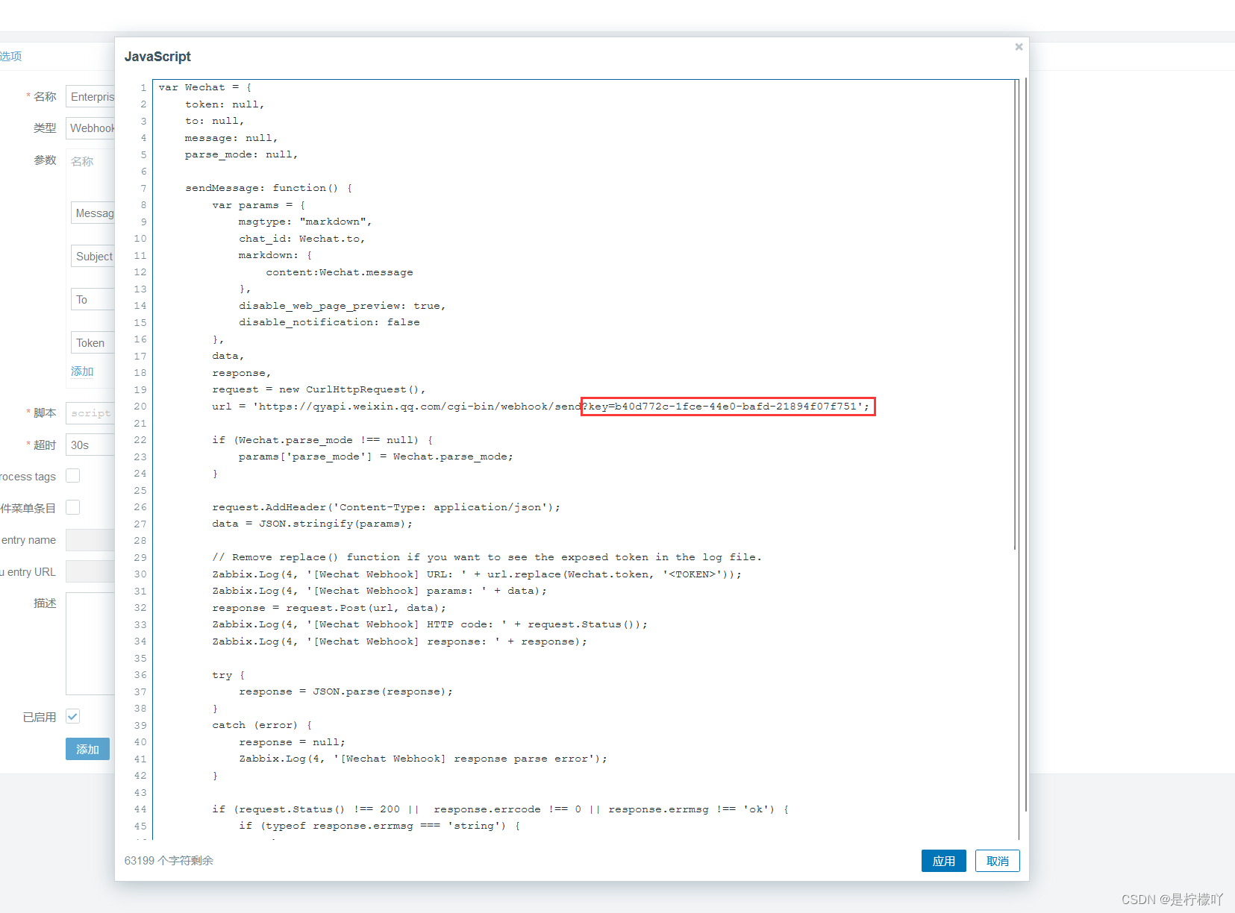Click the menu entry name field

pyautogui.click(x=90, y=540)
